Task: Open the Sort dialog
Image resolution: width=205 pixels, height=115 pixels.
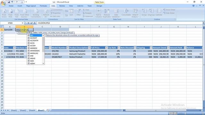Action: (x=71, y=13)
